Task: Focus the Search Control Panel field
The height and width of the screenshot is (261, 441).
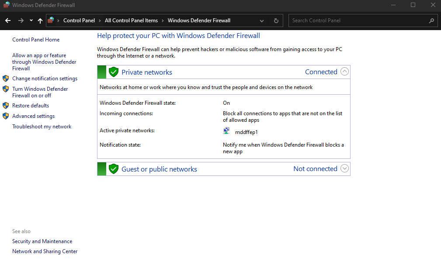Action: pos(363,21)
